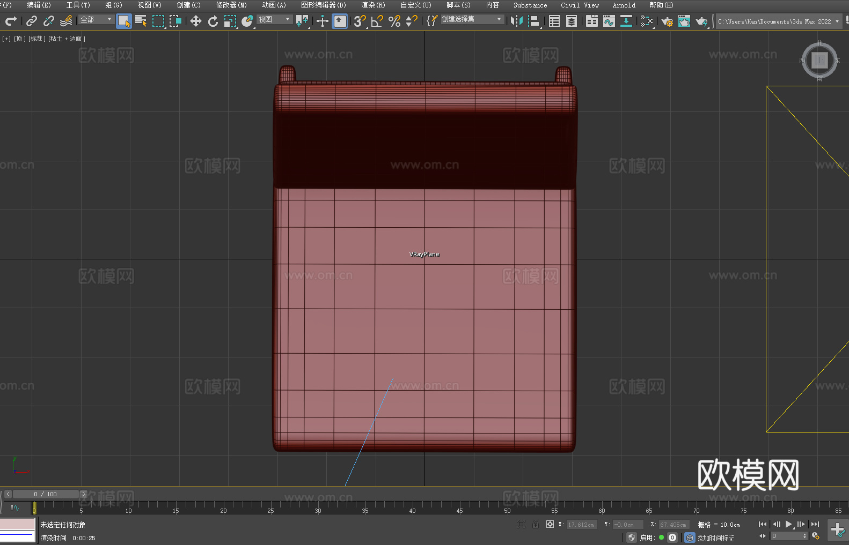Click the Mirror tool icon
Screen dimensions: 849x545
[x=517, y=21]
